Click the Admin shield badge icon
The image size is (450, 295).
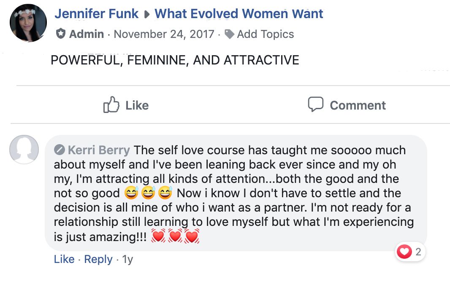pos(61,34)
